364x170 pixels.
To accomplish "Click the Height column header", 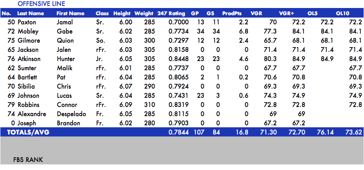I will point(122,14).
